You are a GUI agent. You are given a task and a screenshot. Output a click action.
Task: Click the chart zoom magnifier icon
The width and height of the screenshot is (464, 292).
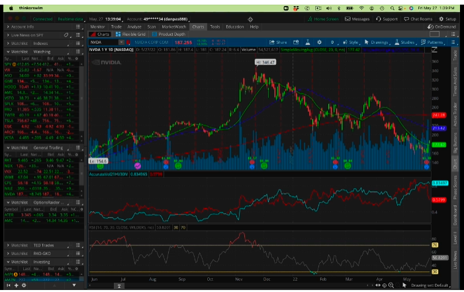(x=391, y=285)
